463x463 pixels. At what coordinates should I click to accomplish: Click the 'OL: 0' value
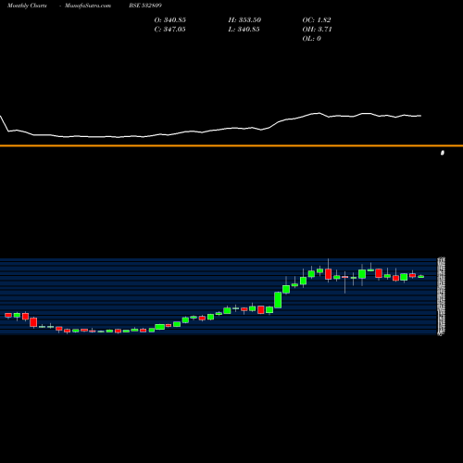(x=312, y=39)
